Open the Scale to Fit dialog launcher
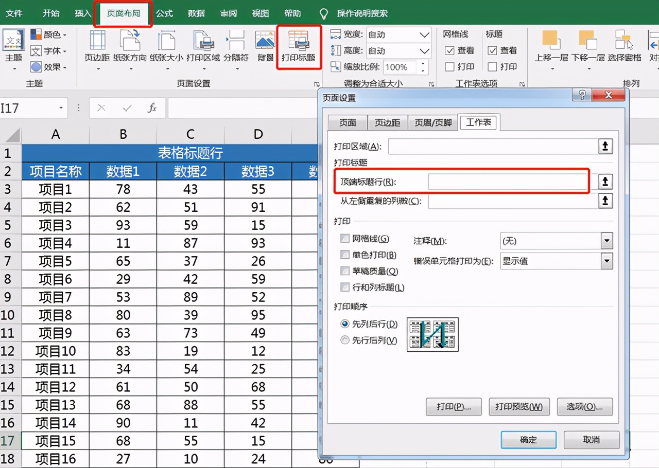This screenshot has width=659, height=468. (x=431, y=84)
